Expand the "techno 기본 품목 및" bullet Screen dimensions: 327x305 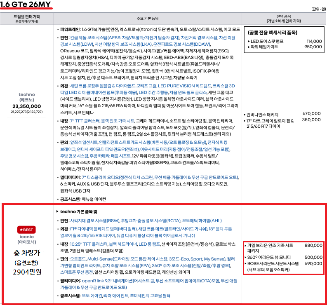coord(78,211)
